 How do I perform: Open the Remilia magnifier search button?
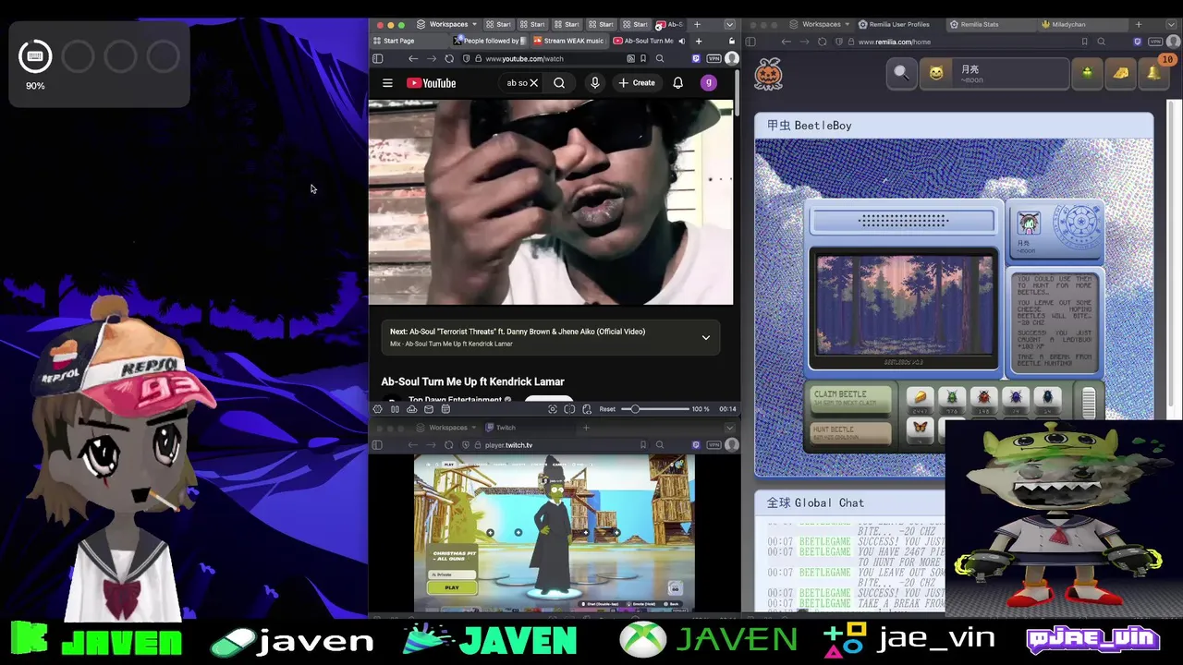tap(901, 73)
